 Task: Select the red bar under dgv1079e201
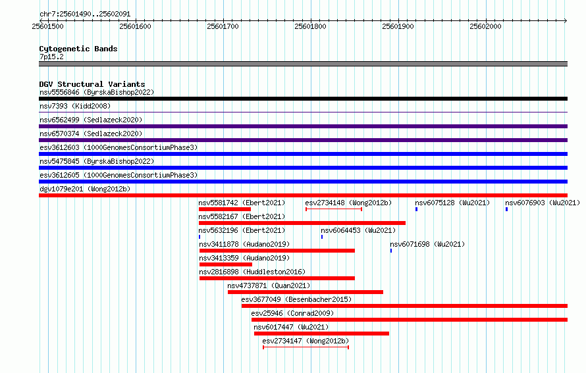303,195
